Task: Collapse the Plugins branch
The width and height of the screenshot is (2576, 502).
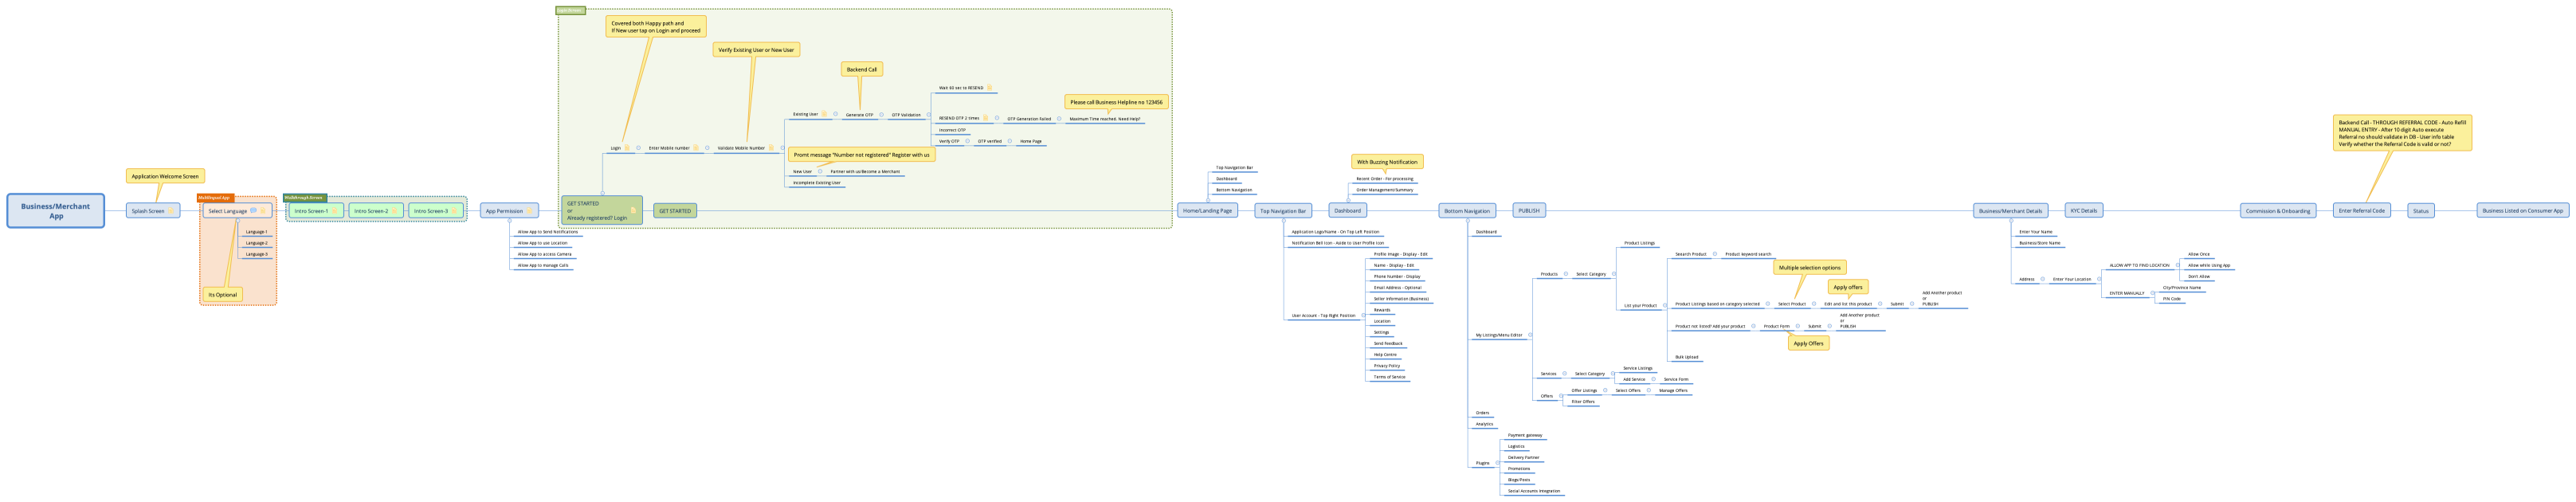Action: [1497, 463]
